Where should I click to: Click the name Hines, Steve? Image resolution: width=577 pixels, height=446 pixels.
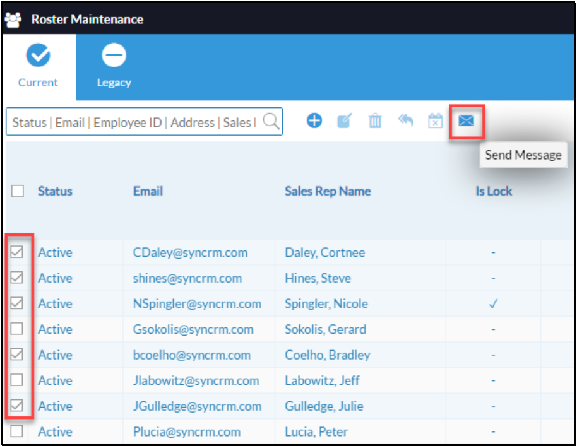318,278
